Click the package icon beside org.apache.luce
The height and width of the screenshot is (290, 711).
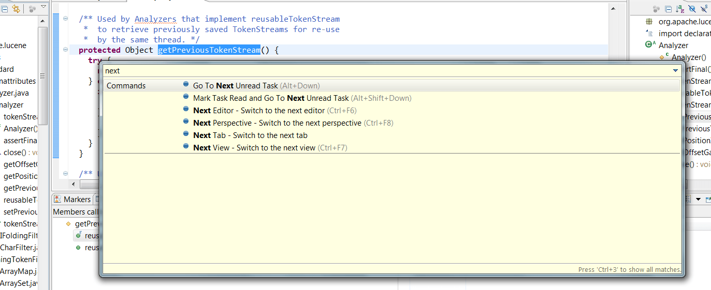649,22
